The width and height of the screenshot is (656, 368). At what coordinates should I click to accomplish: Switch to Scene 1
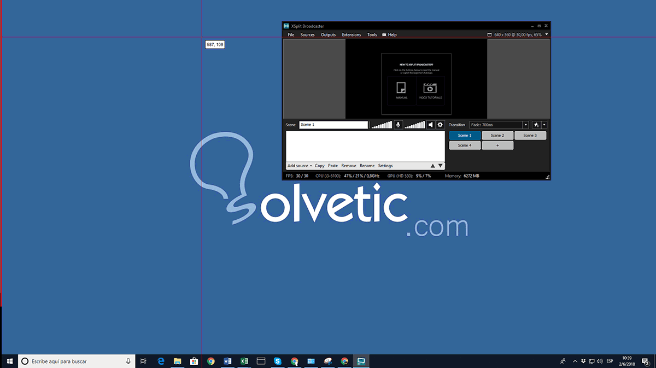(x=465, y=136)
